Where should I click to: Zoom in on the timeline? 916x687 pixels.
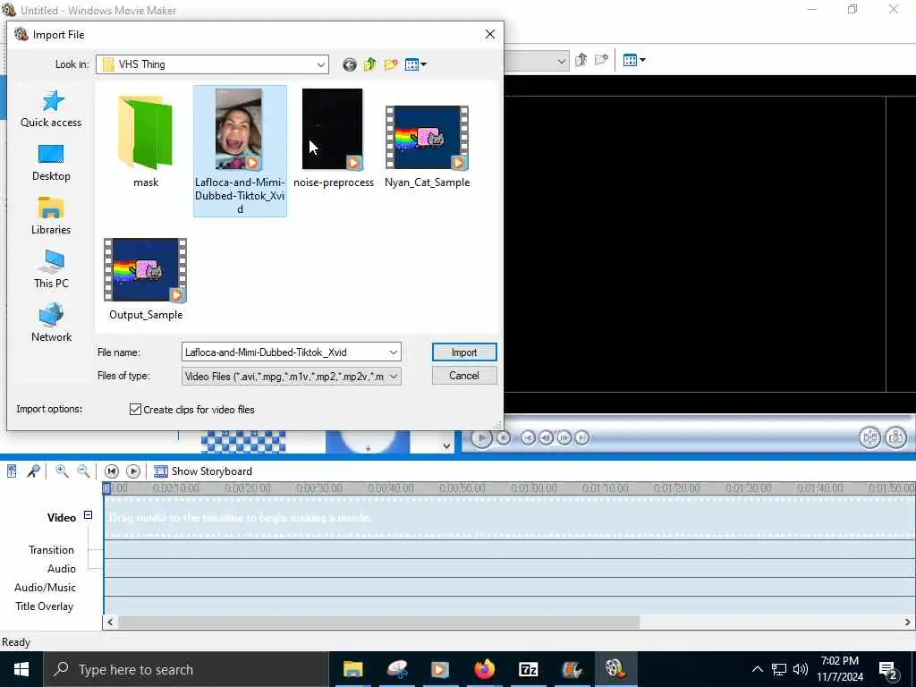[x=62, y=471]
